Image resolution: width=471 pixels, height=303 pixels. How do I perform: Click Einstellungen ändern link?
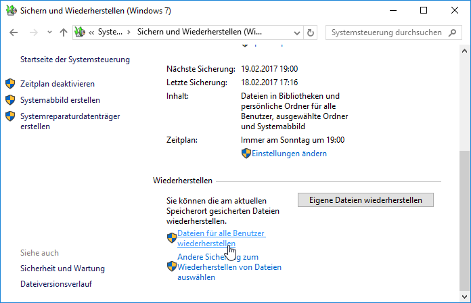(289, 154)
